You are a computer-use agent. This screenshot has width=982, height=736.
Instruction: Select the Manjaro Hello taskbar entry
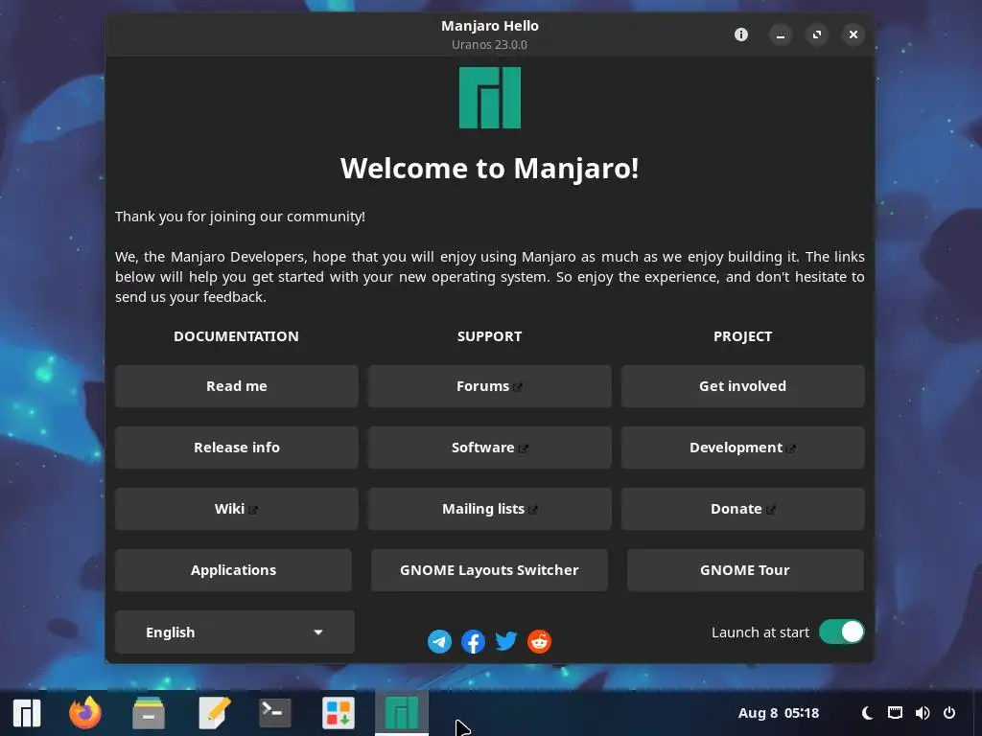tap(402, 713)
